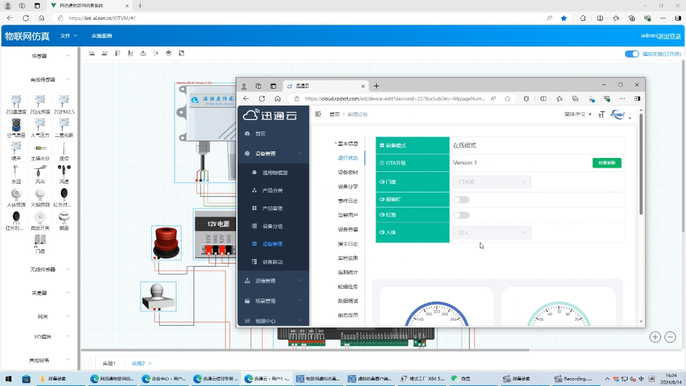The width and height of the screenshot is (686, 386).
Task: Switch to the 实验1 tab
Action: [x=109, y=364]
